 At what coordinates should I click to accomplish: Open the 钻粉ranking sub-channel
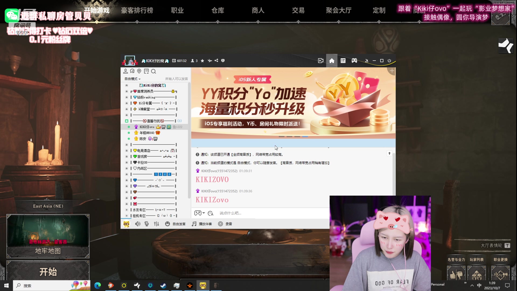[x=155, y=97]
